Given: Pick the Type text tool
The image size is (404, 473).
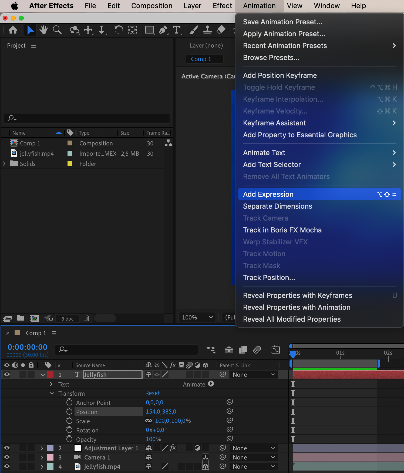Looking at the screenshot, I should [177, 30].
